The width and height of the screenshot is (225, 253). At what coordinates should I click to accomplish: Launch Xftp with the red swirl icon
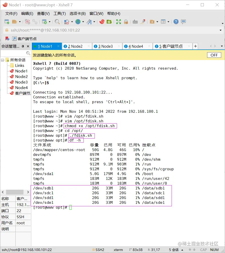(102, 22)
